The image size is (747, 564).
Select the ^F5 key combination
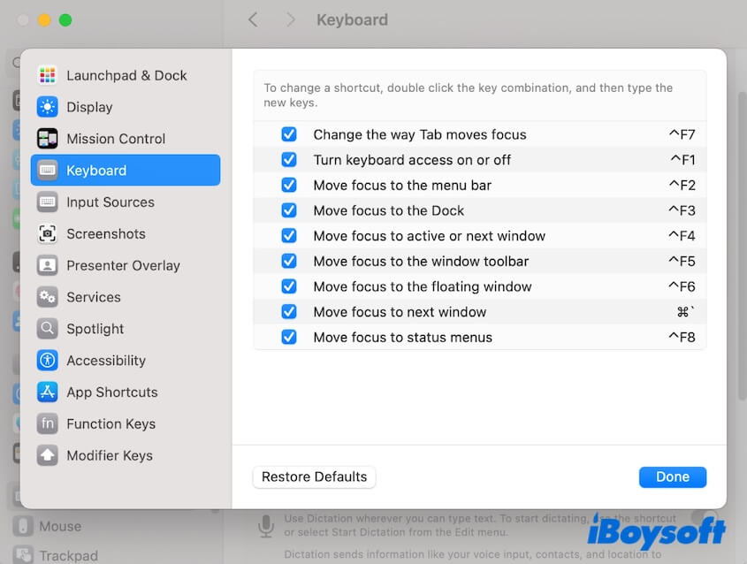point(682,261)
